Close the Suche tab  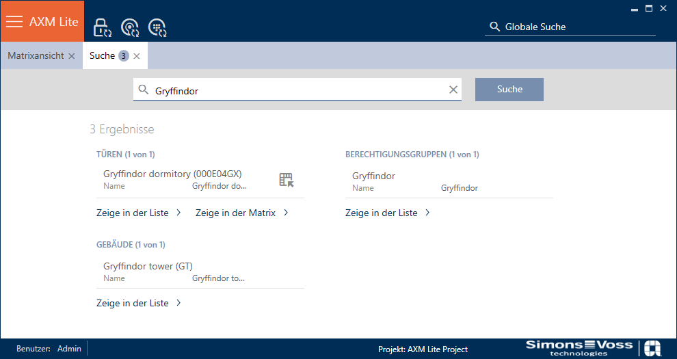click(137, 56)
